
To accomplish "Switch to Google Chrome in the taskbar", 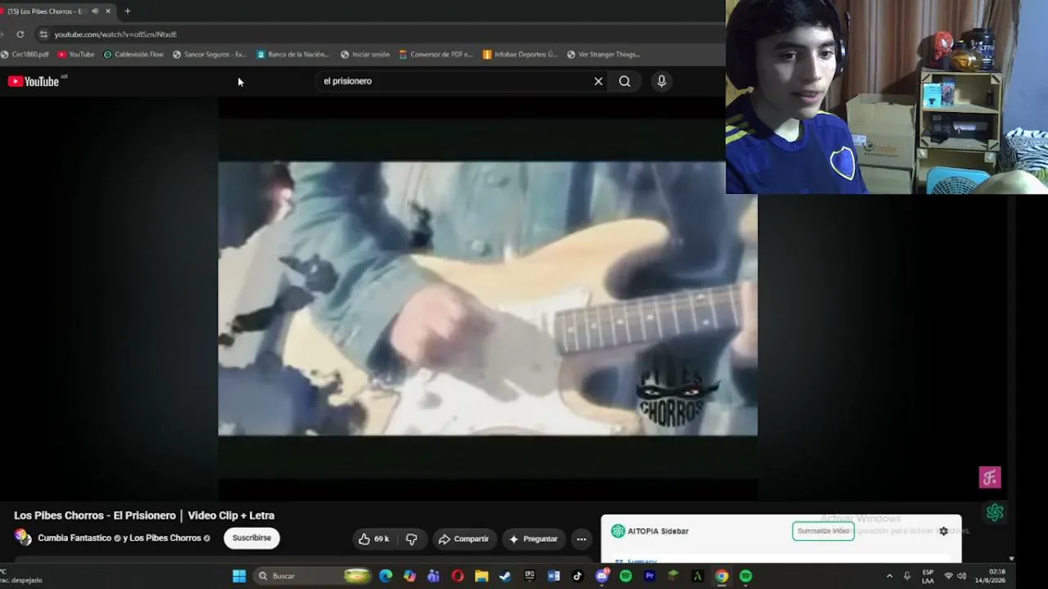I will point(721,576).
